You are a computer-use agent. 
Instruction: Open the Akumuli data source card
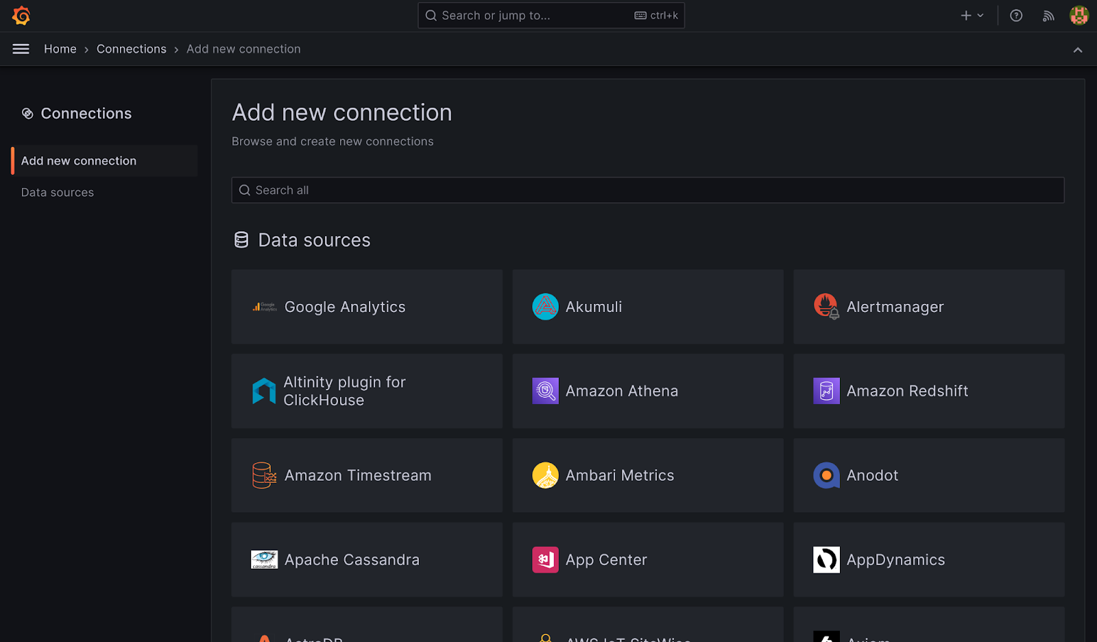click(x=648, y=307)
